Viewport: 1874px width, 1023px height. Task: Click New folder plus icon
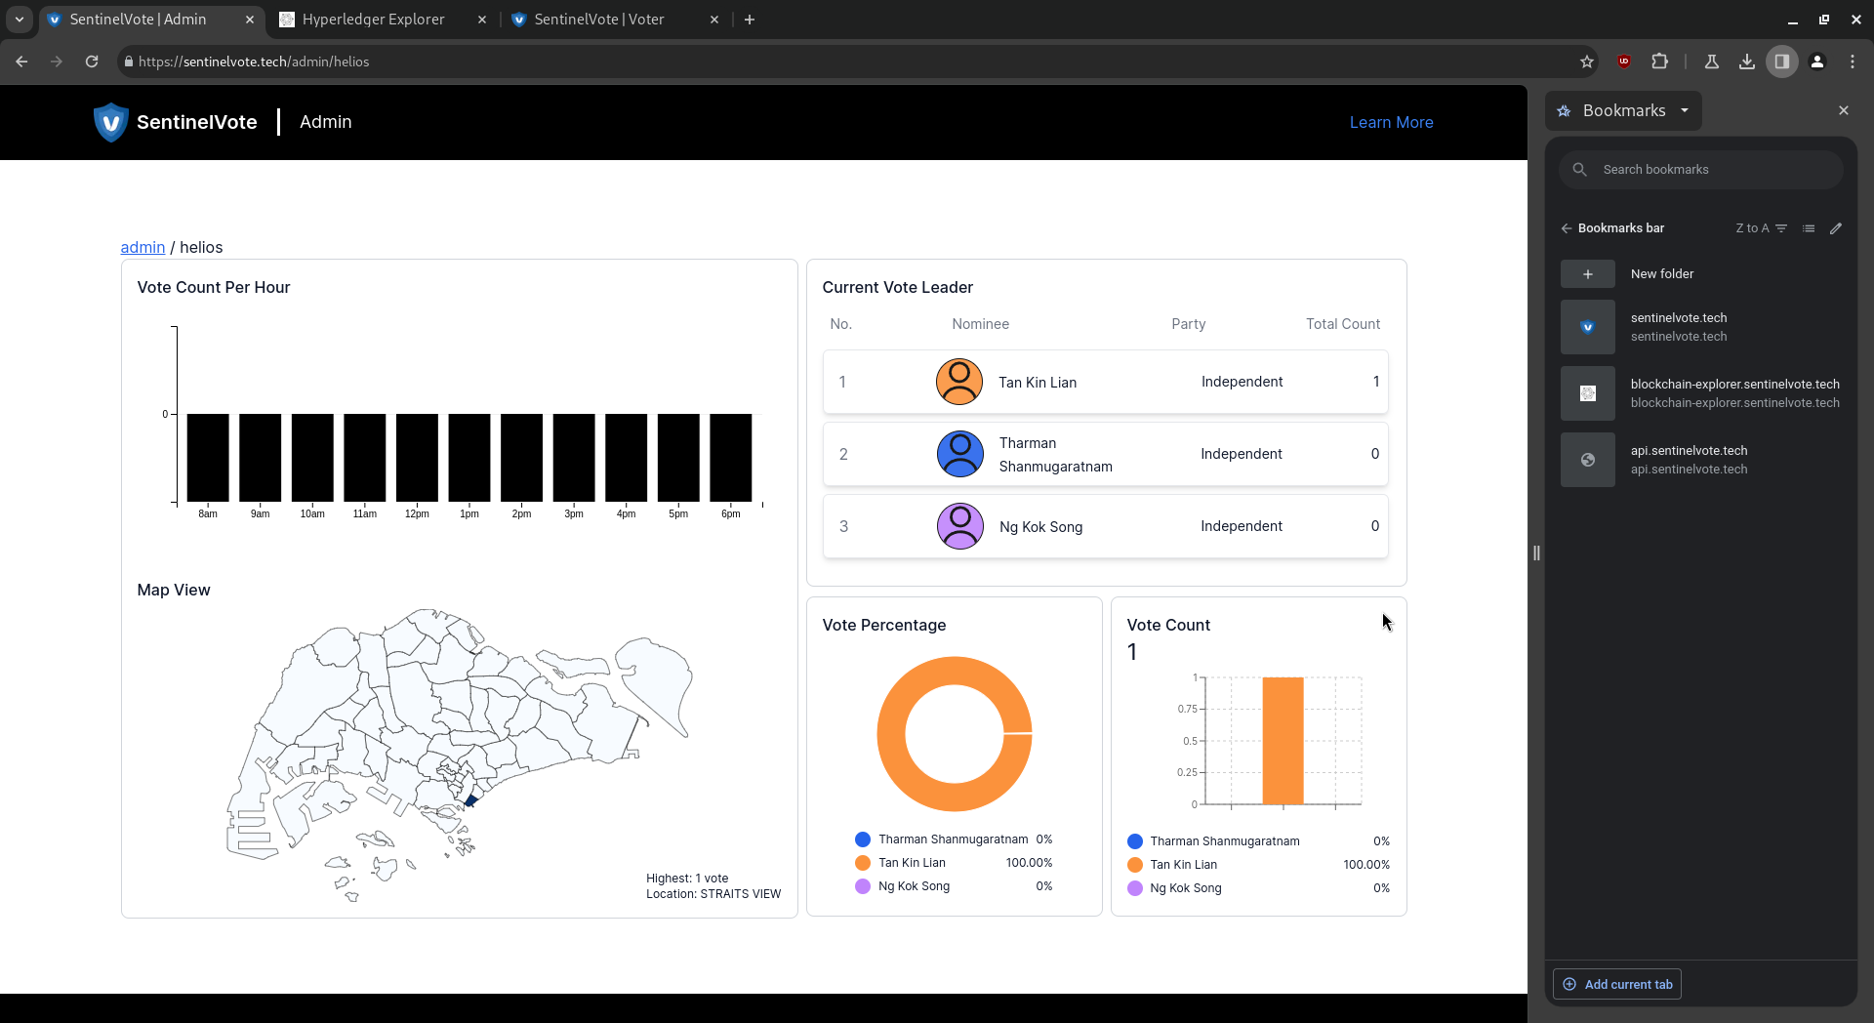click(x=1588, y=274)
